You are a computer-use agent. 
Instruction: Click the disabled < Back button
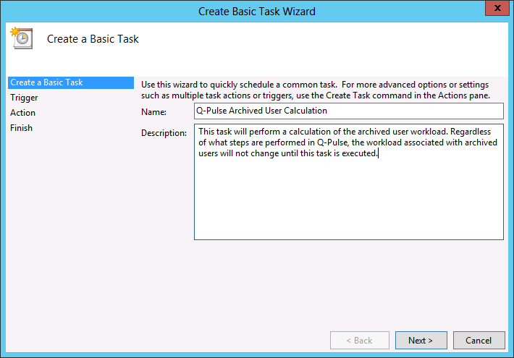pyautogui.click(x=360, y=341)
